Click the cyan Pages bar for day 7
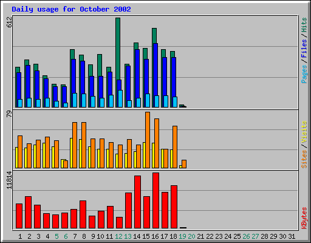The width and height of the screenshot is (311, 243). 75,100
